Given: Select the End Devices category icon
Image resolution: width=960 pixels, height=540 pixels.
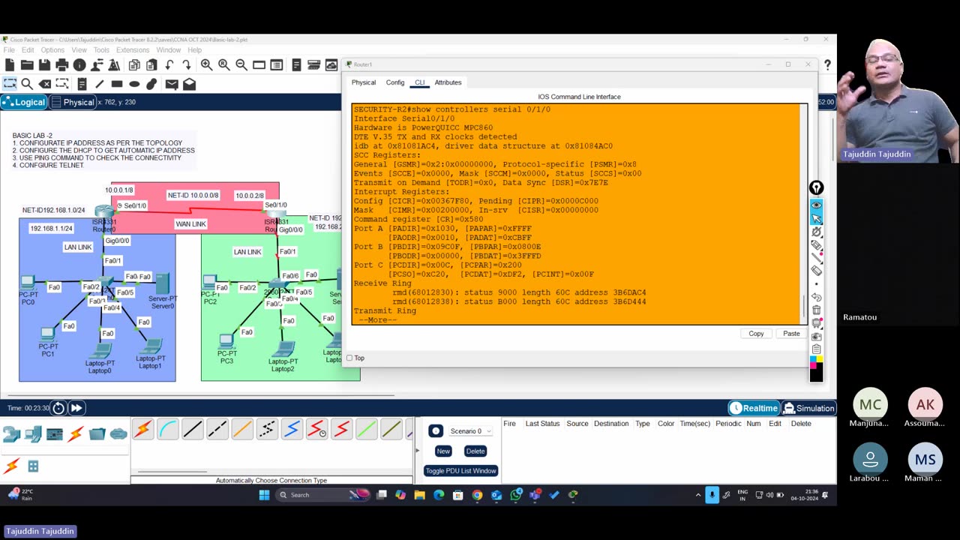Looking at the screenshot, I should (x=33, y=434).
